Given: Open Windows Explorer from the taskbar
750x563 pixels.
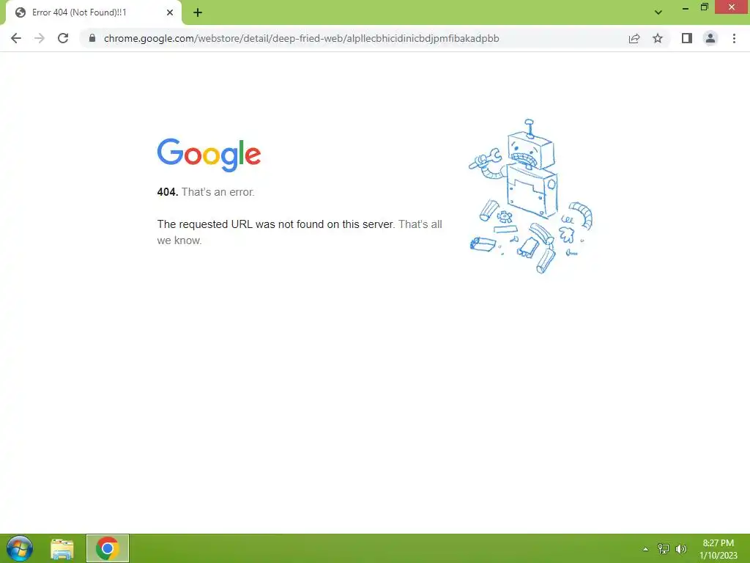Looking at the screenshot, I should 62,548.
